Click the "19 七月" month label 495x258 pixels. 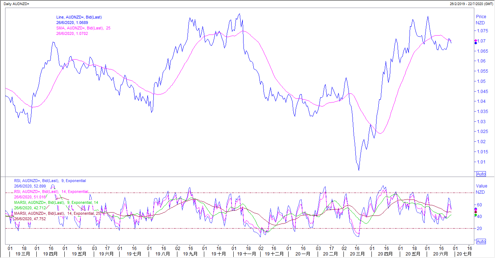(x=134, y=254)
